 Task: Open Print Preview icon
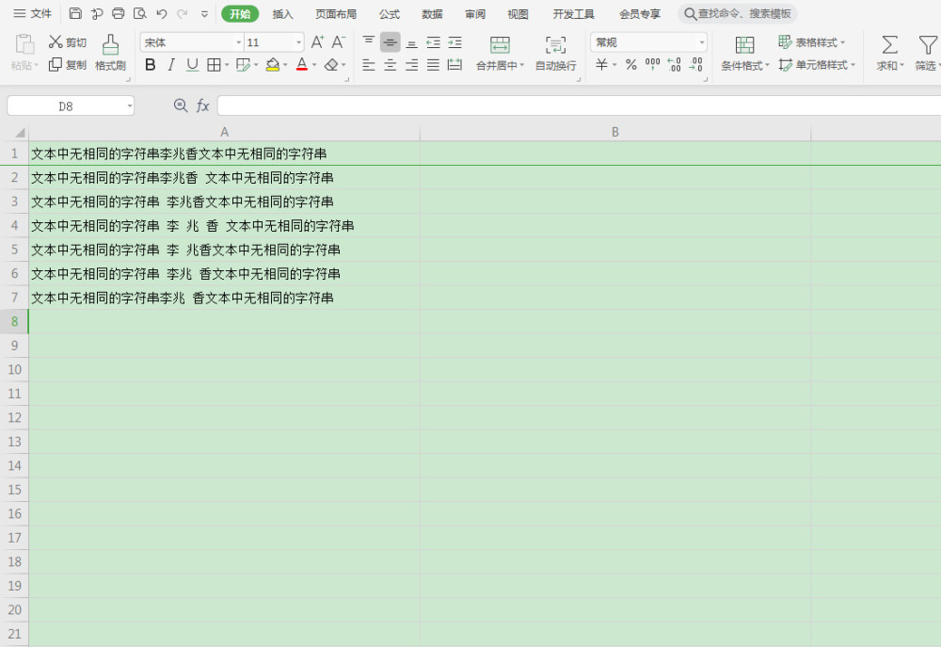[x=140, y=13]
